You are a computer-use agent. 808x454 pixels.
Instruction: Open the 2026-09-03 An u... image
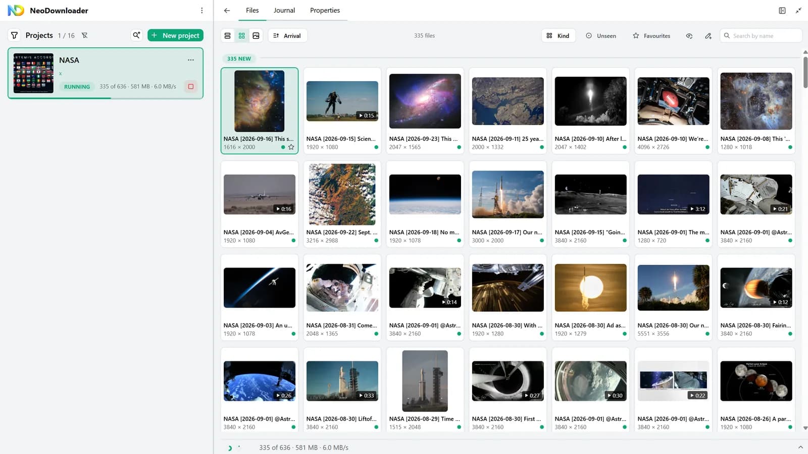pos(260,288)
